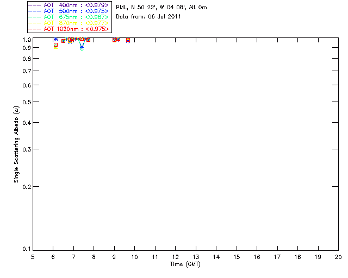Select the red square marker near time 6
Screen dimensions: 348x278
coord(55,45)
